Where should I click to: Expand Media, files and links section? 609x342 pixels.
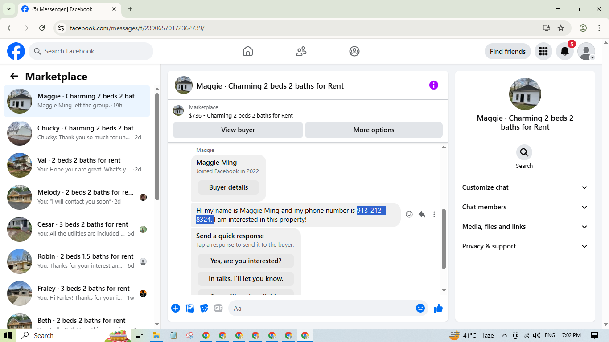point(525,227)
